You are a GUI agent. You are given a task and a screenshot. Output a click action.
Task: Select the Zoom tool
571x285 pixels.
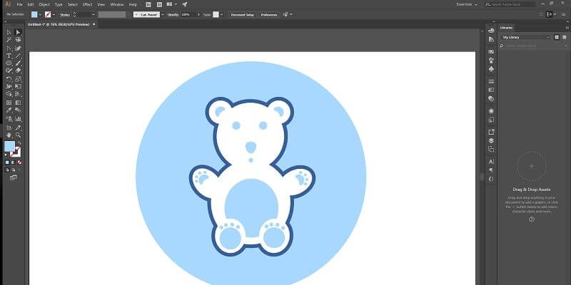pos(18,135)
